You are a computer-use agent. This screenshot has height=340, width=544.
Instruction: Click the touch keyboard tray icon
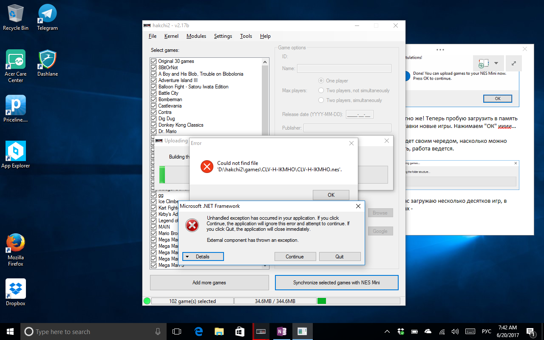pos(470,331)
